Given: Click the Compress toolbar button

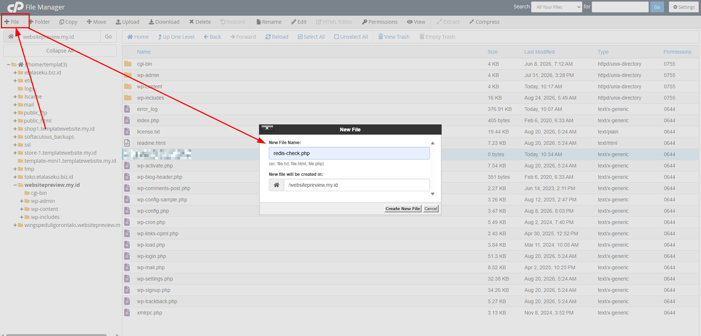Looking at the screenshot, I should (x=484, y=22).
